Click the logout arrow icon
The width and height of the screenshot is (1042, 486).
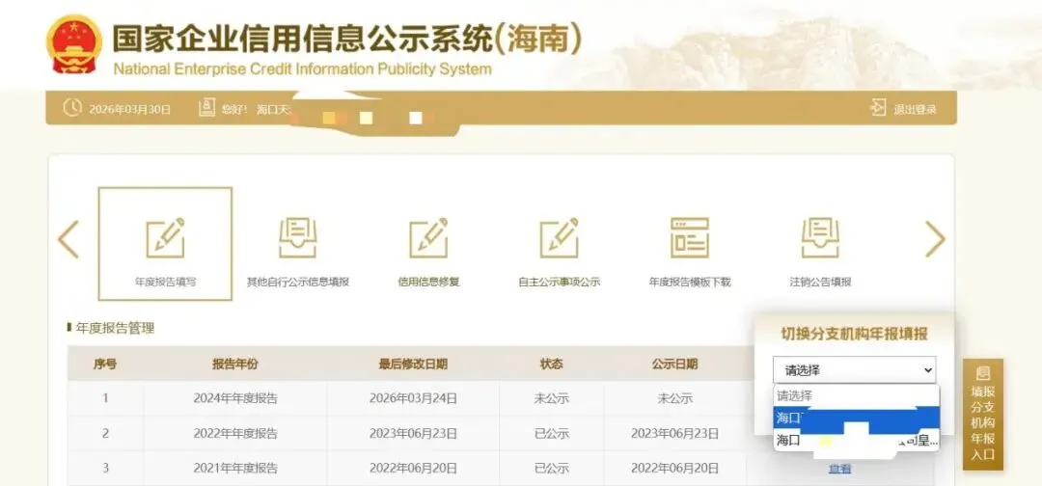click(878, 108)
